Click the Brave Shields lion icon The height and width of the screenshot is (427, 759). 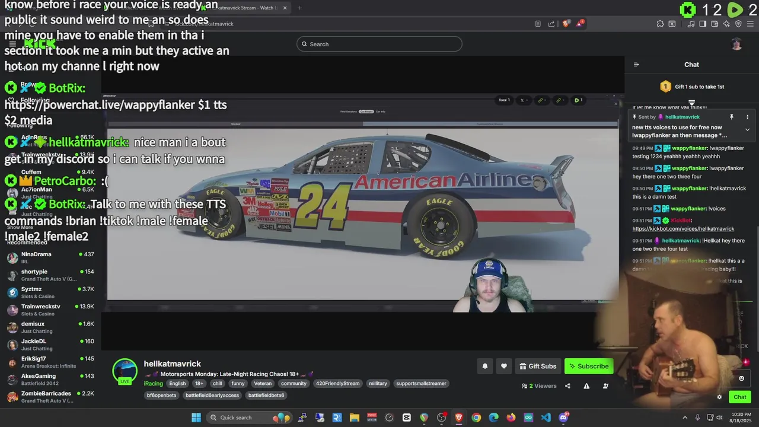(566, 24)
